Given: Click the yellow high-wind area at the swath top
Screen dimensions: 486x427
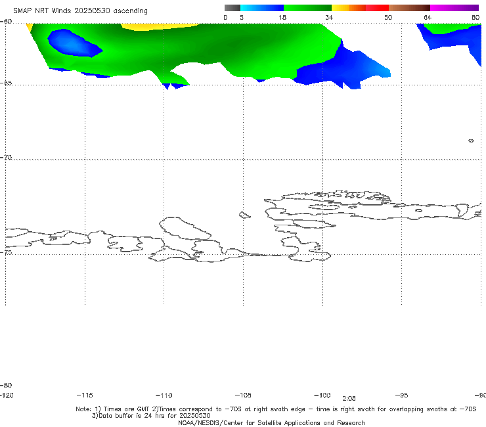Looking at the screenshot, I should tap(160, 26).
